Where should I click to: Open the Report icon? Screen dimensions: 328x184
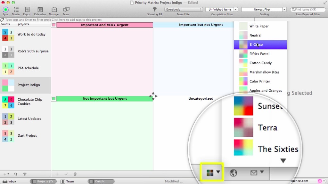coord(27,10)
